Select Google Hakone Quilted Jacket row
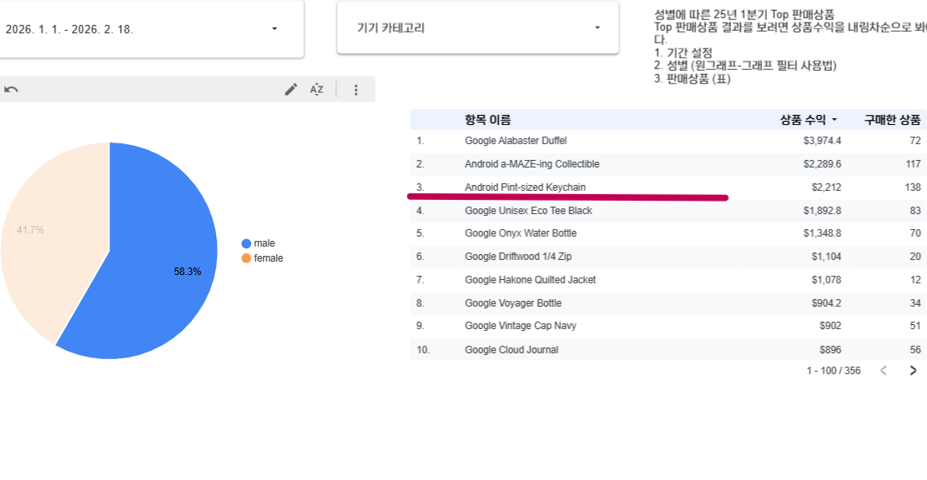Screen dimensions: 927x480 tap(668, 280)
